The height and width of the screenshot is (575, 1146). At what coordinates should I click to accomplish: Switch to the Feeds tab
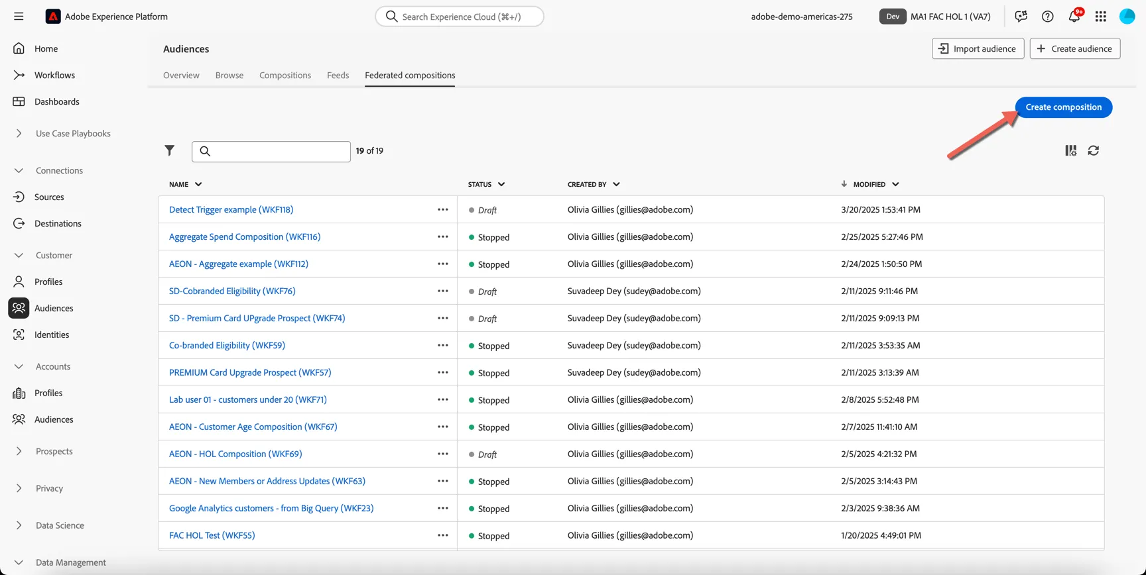click(338, 76)
